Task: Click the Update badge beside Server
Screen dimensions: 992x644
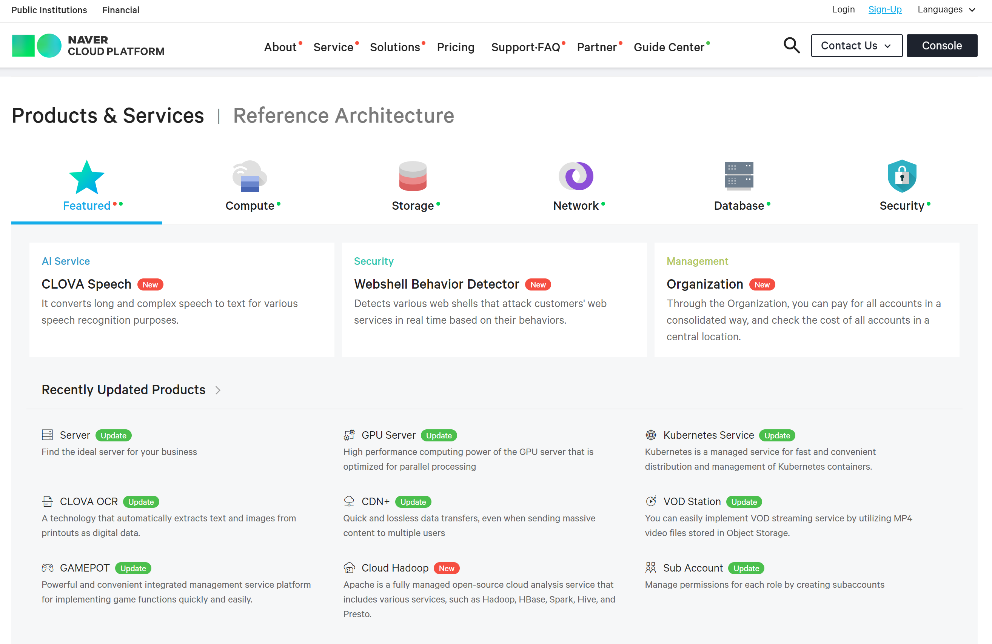Action: point(113,435)
